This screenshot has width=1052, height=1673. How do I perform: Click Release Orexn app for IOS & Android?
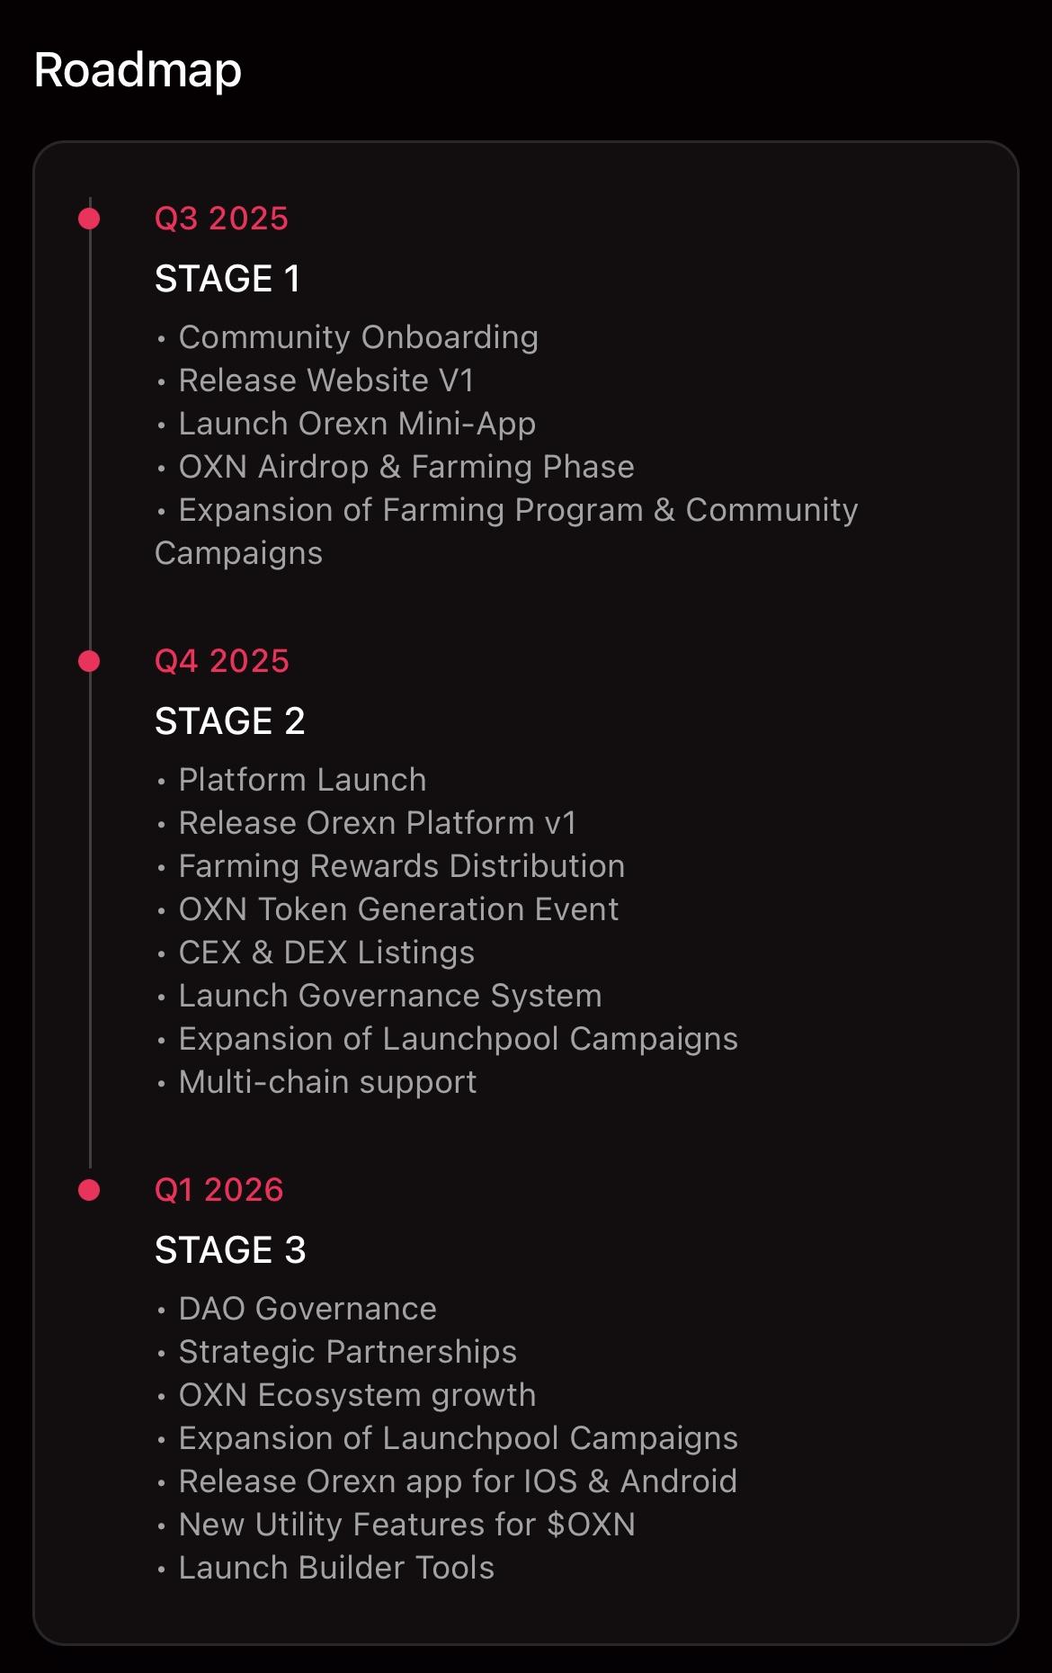(x=458, y=1481)
